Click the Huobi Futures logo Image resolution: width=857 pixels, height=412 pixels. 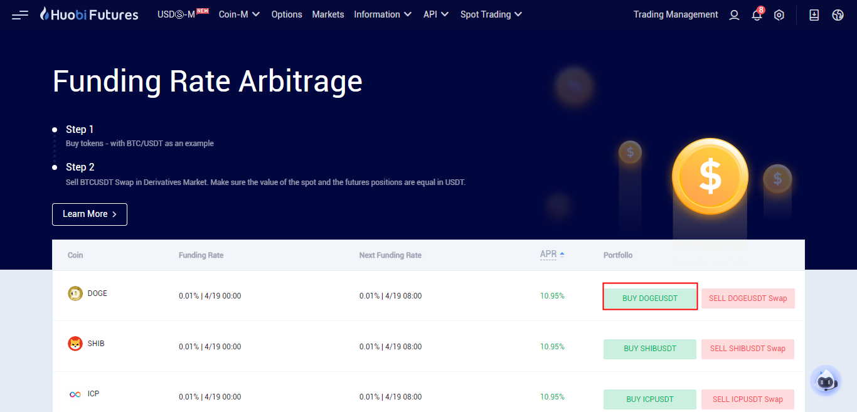(89, 14)
